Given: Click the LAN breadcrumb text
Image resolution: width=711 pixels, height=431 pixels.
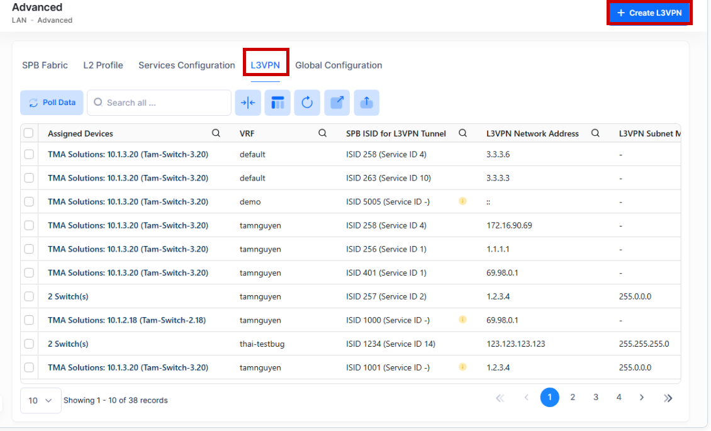Looking at the screenshot, I should pyautogui.click(x=19, y=20).
